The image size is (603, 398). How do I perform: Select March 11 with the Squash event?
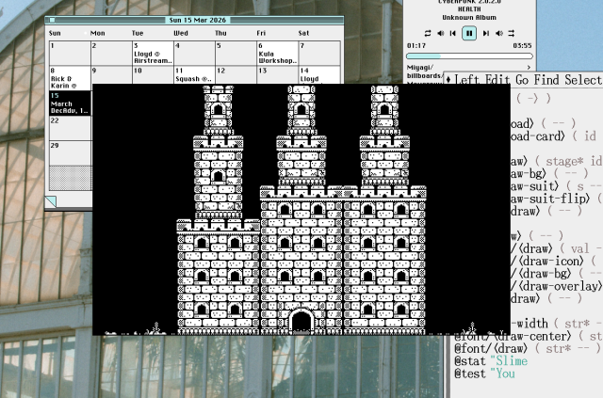[194, 75]
